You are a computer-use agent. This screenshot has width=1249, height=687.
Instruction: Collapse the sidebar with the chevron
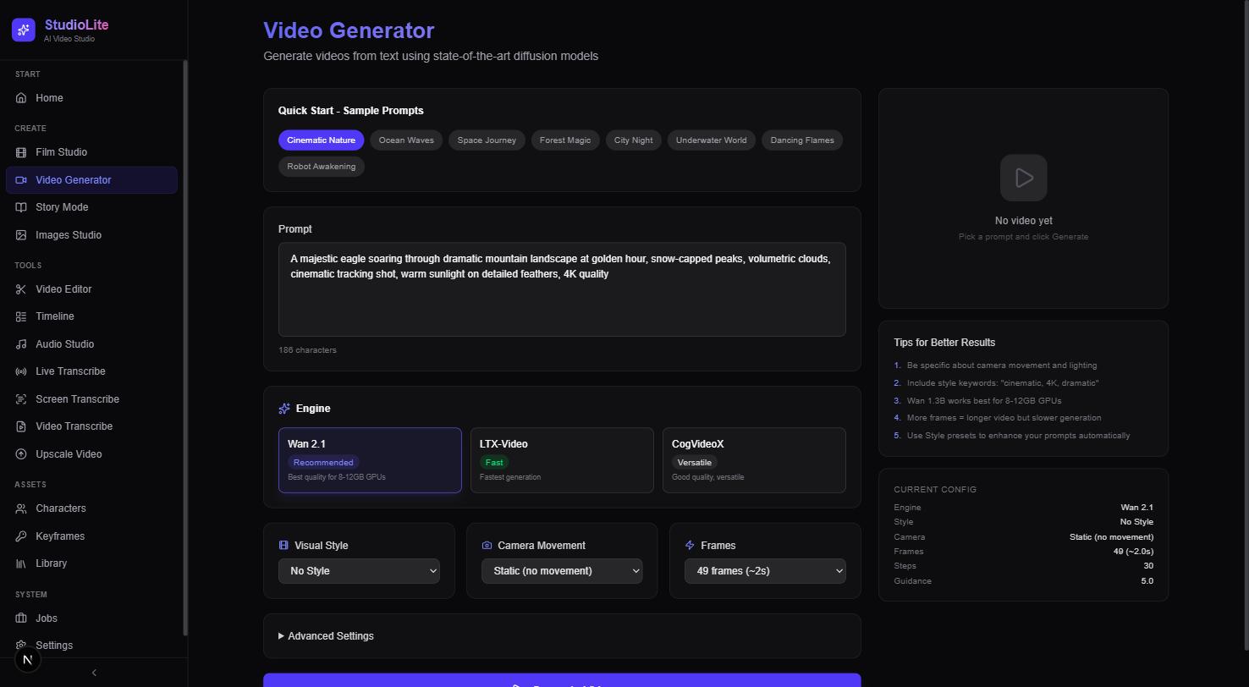coord(94,673)
